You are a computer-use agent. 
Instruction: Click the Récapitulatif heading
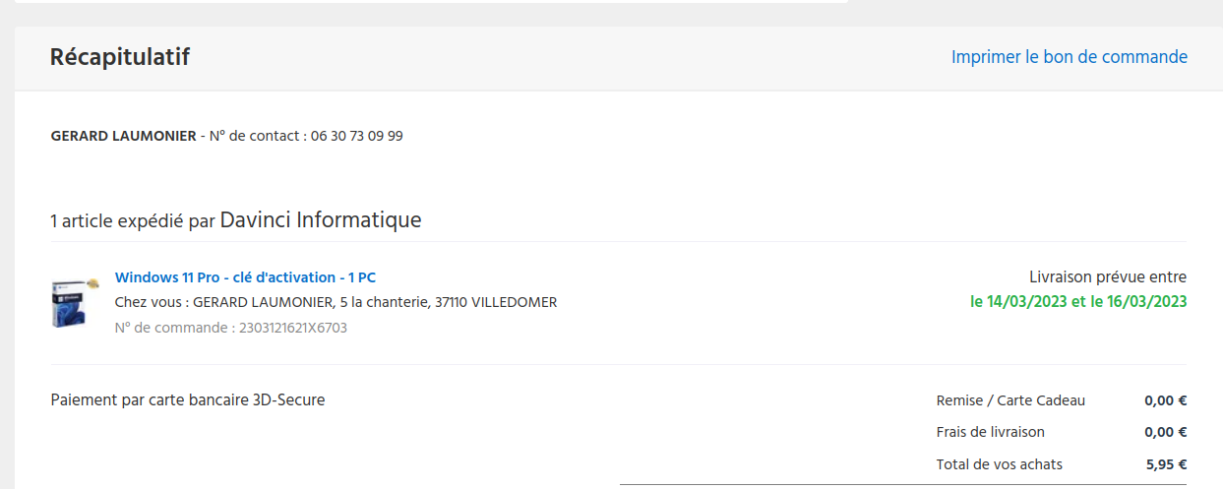point(120,57)
